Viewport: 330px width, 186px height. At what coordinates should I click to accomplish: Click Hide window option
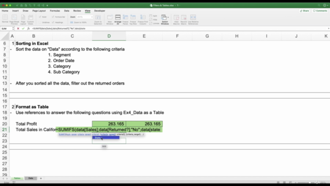[153, 20]
